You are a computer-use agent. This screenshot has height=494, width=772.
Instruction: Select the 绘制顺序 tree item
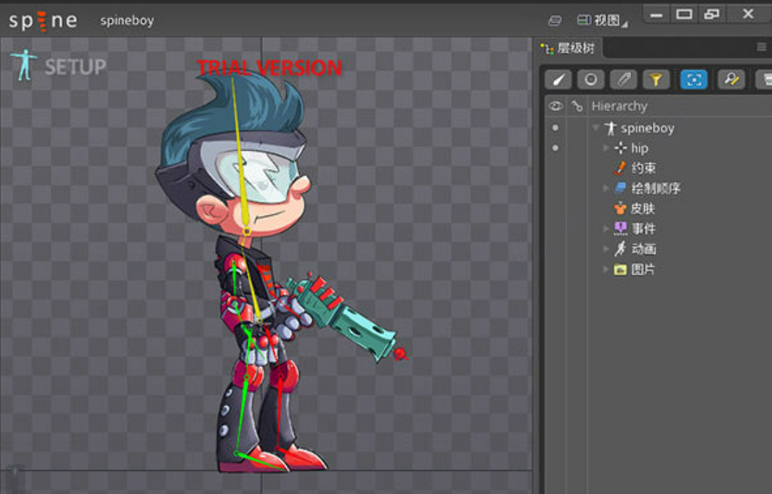(x=656, y=189)
